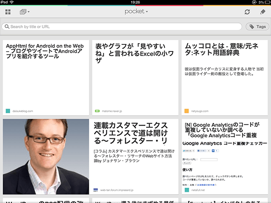Tap the tag icon inside Tags button
271x203 pixels.
point(252,27)
